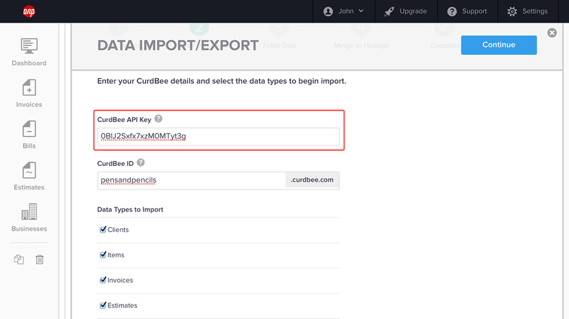Open the Dashboard monitor icon
The image size is (569, 319).
(x=29, y=46)
